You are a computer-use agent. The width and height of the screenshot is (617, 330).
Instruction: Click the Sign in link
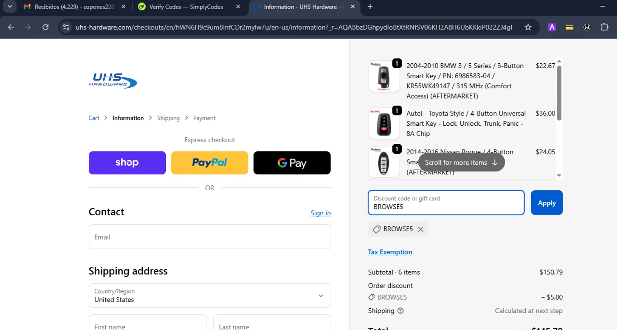[x=320, y=213]
